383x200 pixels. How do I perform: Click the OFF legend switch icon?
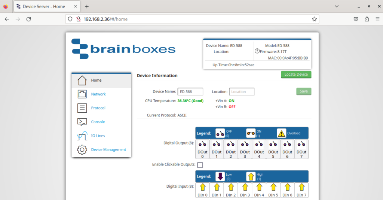tap(220, 133)
